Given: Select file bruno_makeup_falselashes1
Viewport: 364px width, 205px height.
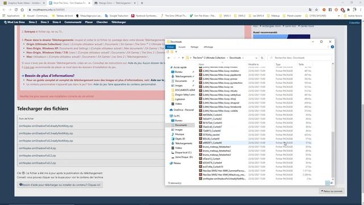Looking at the screenshot, I should click(217, 147).
